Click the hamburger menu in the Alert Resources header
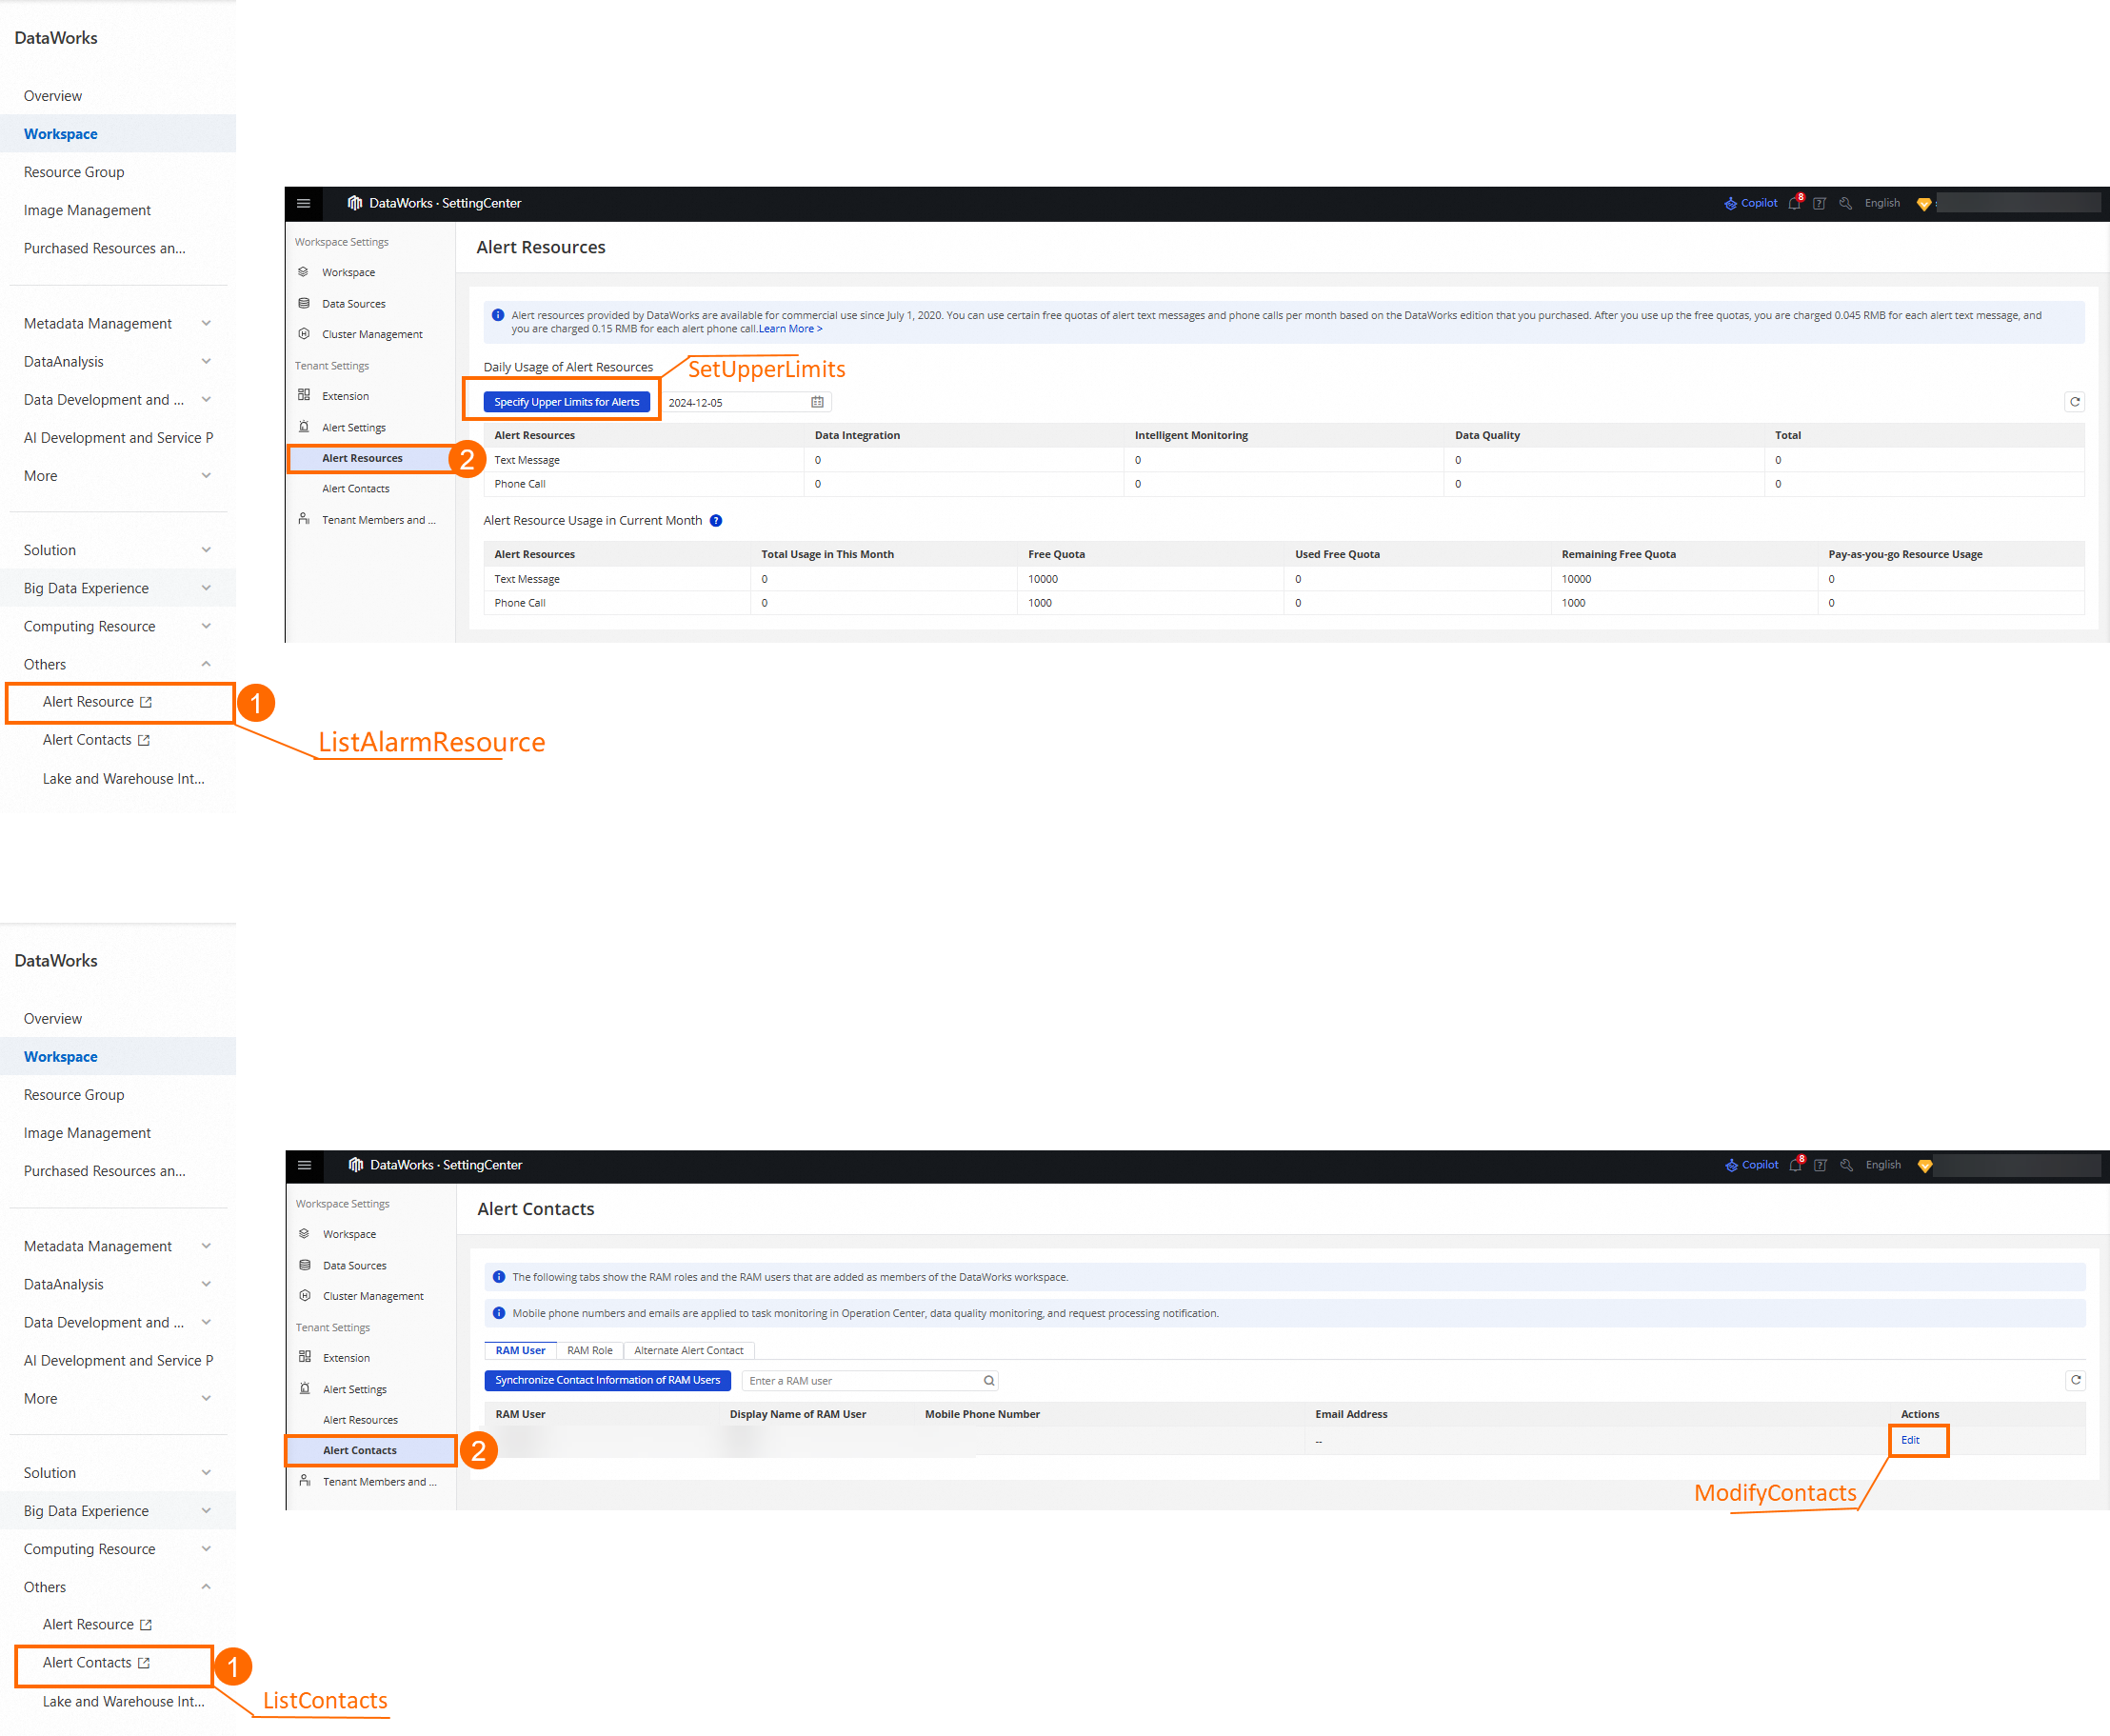This screenshot has height=1736, width=2110. coord(303,203)
